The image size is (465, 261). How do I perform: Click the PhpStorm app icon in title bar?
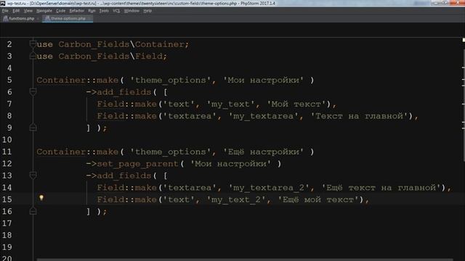[x=3, y=3]
